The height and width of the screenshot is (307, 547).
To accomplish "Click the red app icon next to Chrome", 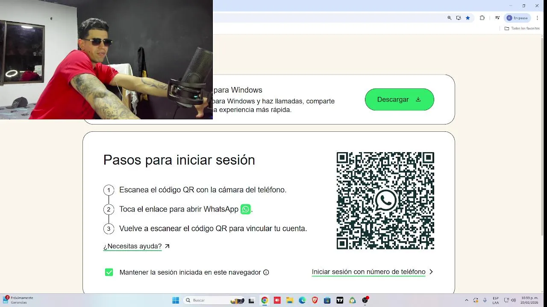I will click(x=277, y=300).
